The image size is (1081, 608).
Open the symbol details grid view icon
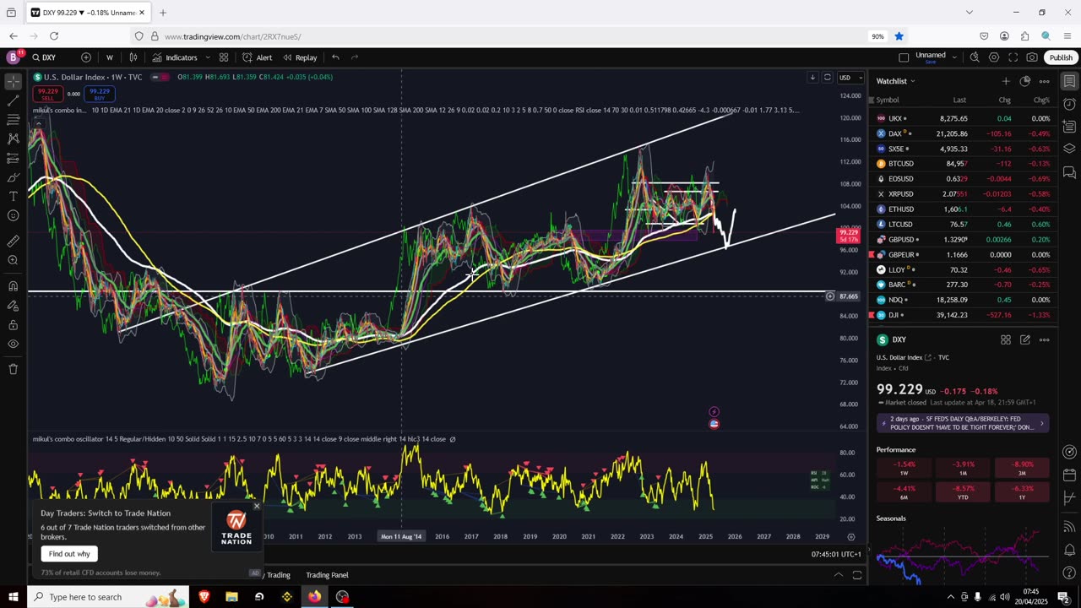[x=1006, y=339]
